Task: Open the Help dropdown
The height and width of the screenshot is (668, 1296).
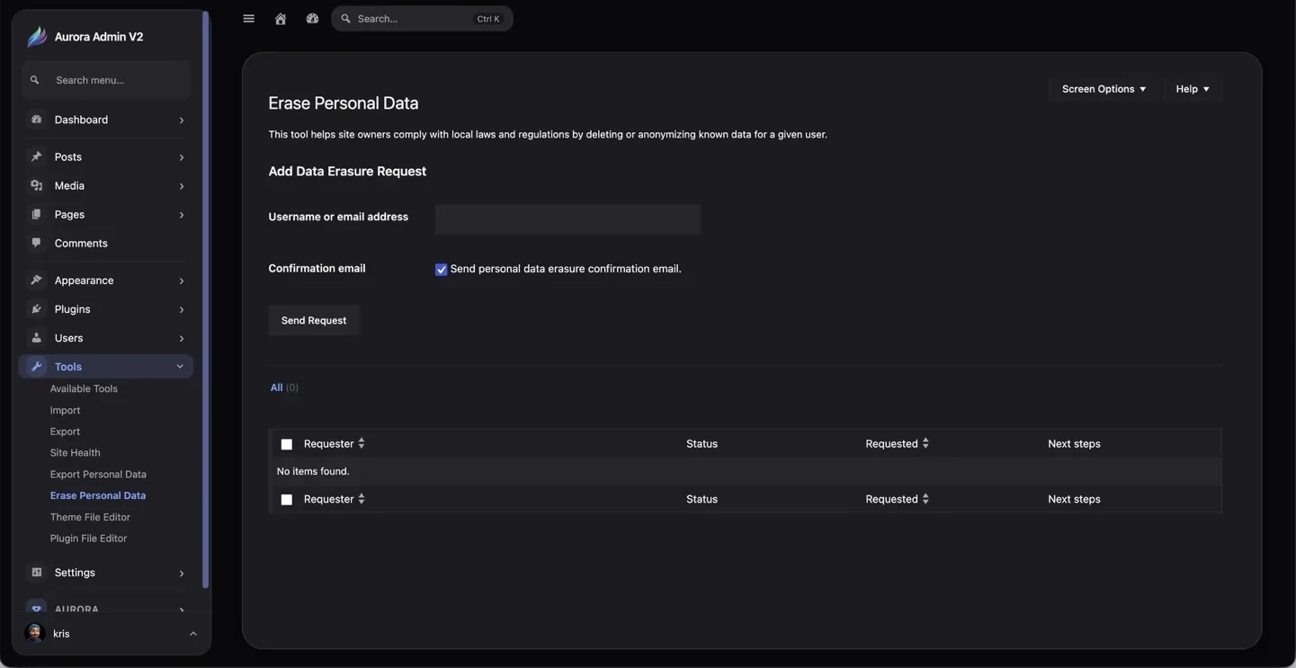Action: [x=1193, y=89]
